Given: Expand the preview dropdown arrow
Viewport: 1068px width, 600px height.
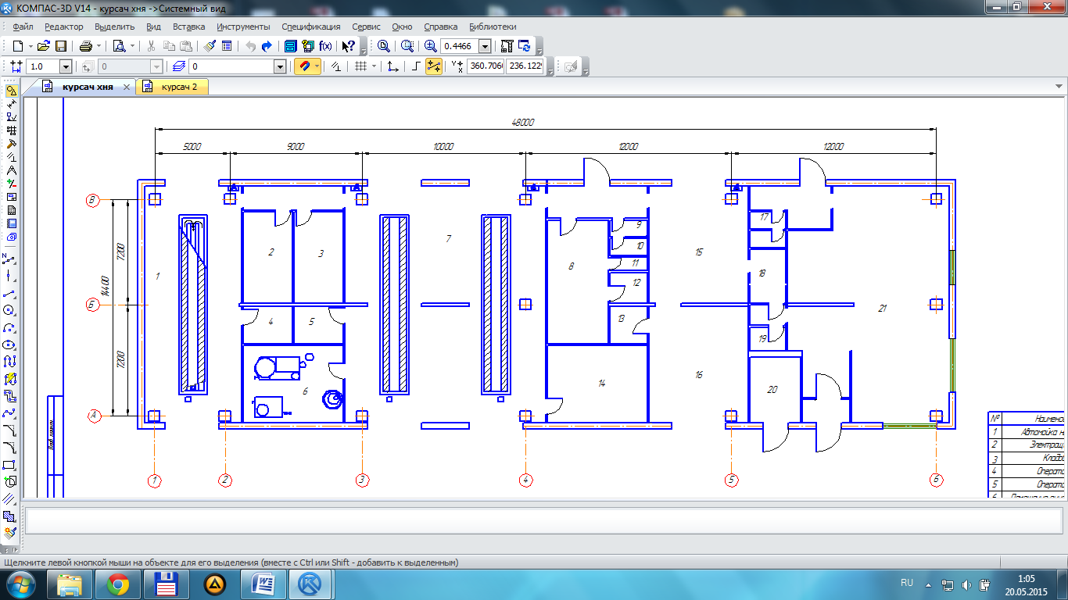Looking at the screenshot, I should [x=132, y=46].
